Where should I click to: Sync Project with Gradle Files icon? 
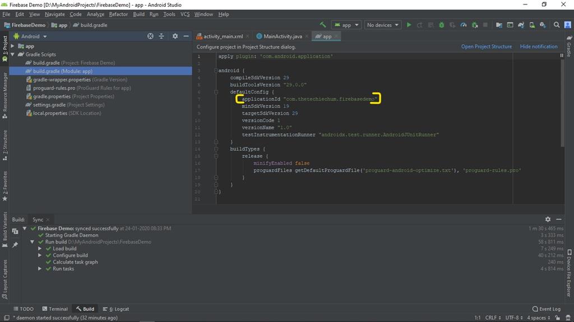click(521, 25)
